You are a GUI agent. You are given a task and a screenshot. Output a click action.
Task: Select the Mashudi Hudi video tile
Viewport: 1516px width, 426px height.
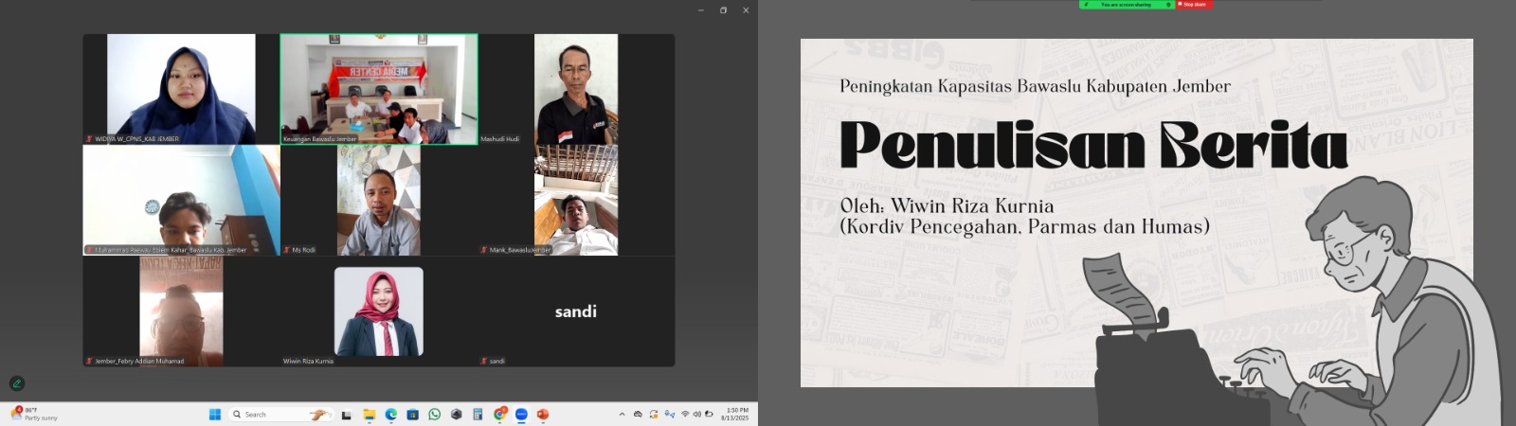pyautogui.click(x=576, y=89)
